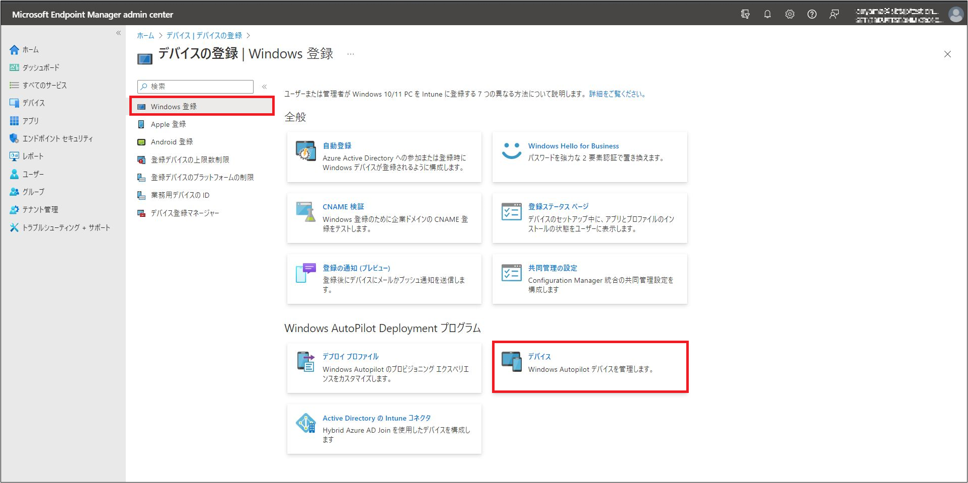The image size is (968, 483).
Task: Open the Active Directory の Intune コネクタ link
Action: 377,418
